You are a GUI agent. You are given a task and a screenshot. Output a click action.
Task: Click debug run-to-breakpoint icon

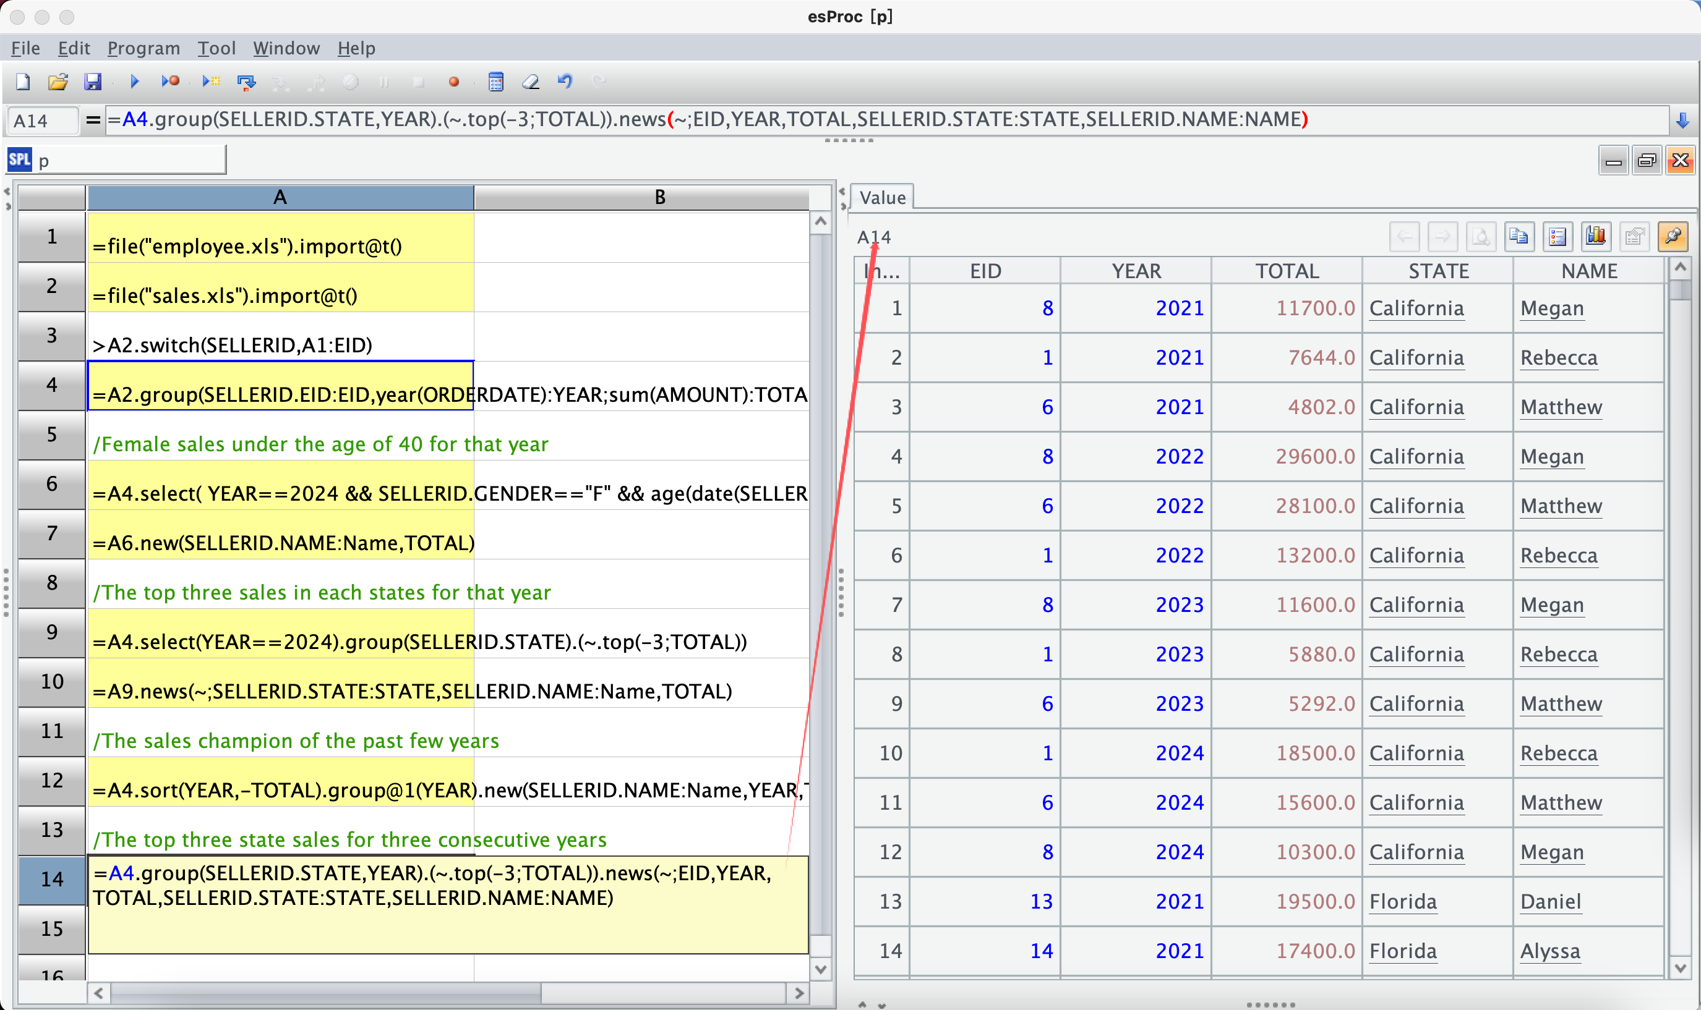pyautogui.click(x=170, y=82)
